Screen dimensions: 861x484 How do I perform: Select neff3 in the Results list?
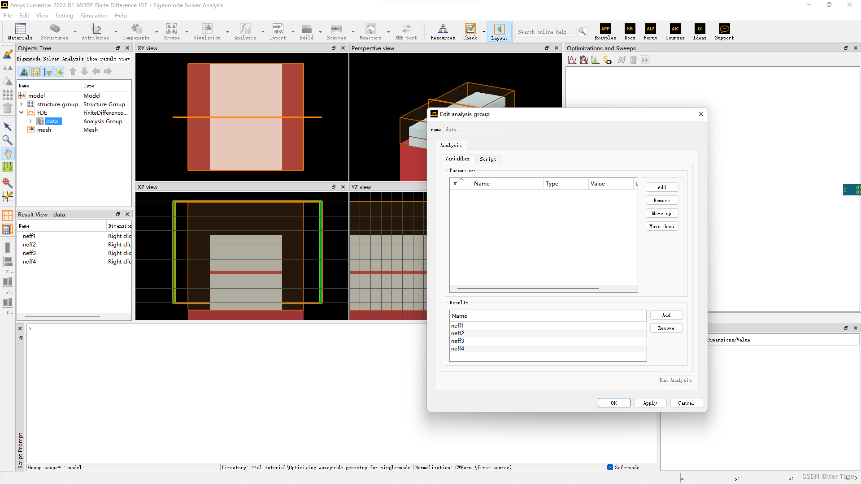(x=457, y=341)
